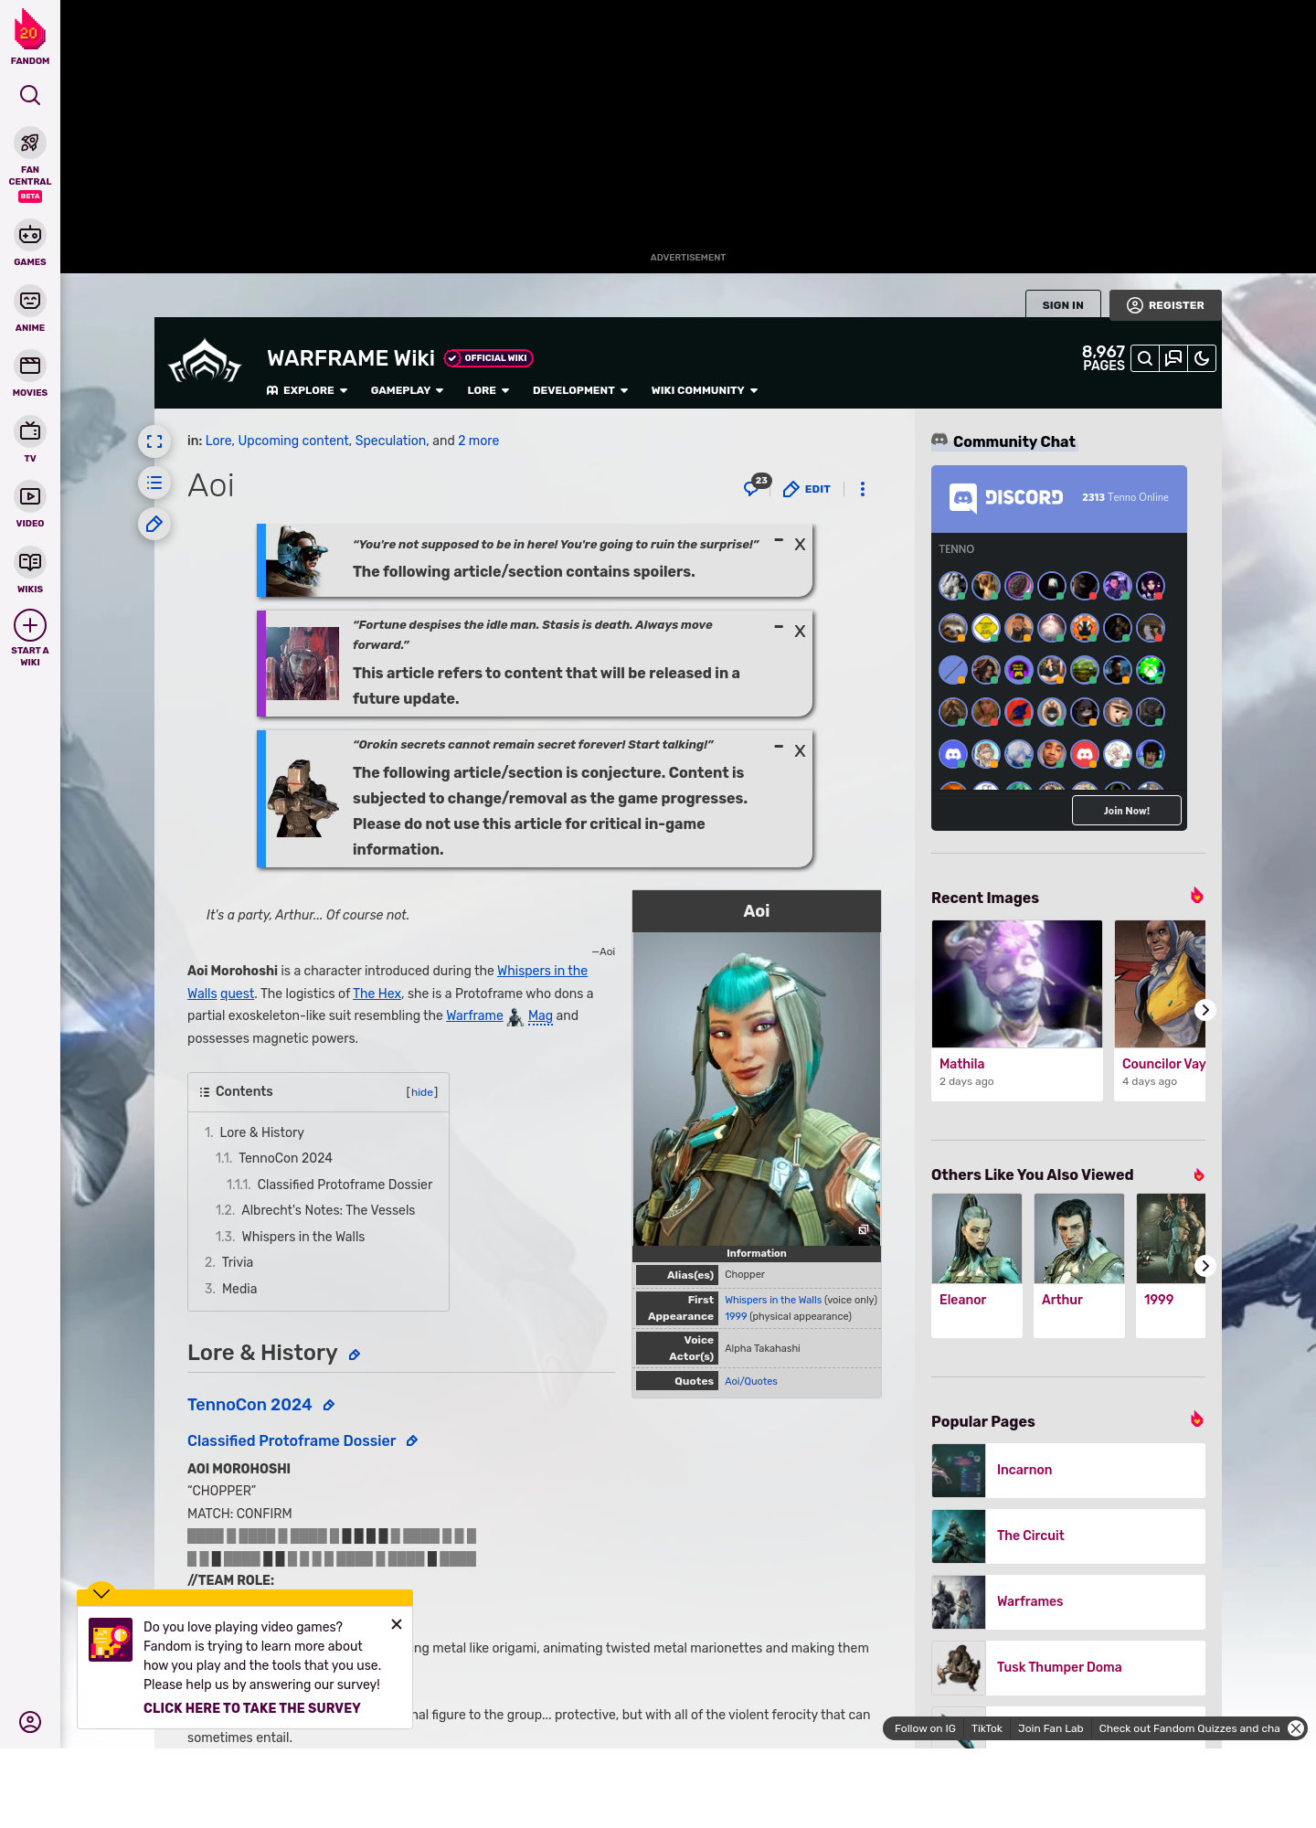Minimize the spoilers notice

(x=779, y=541)
